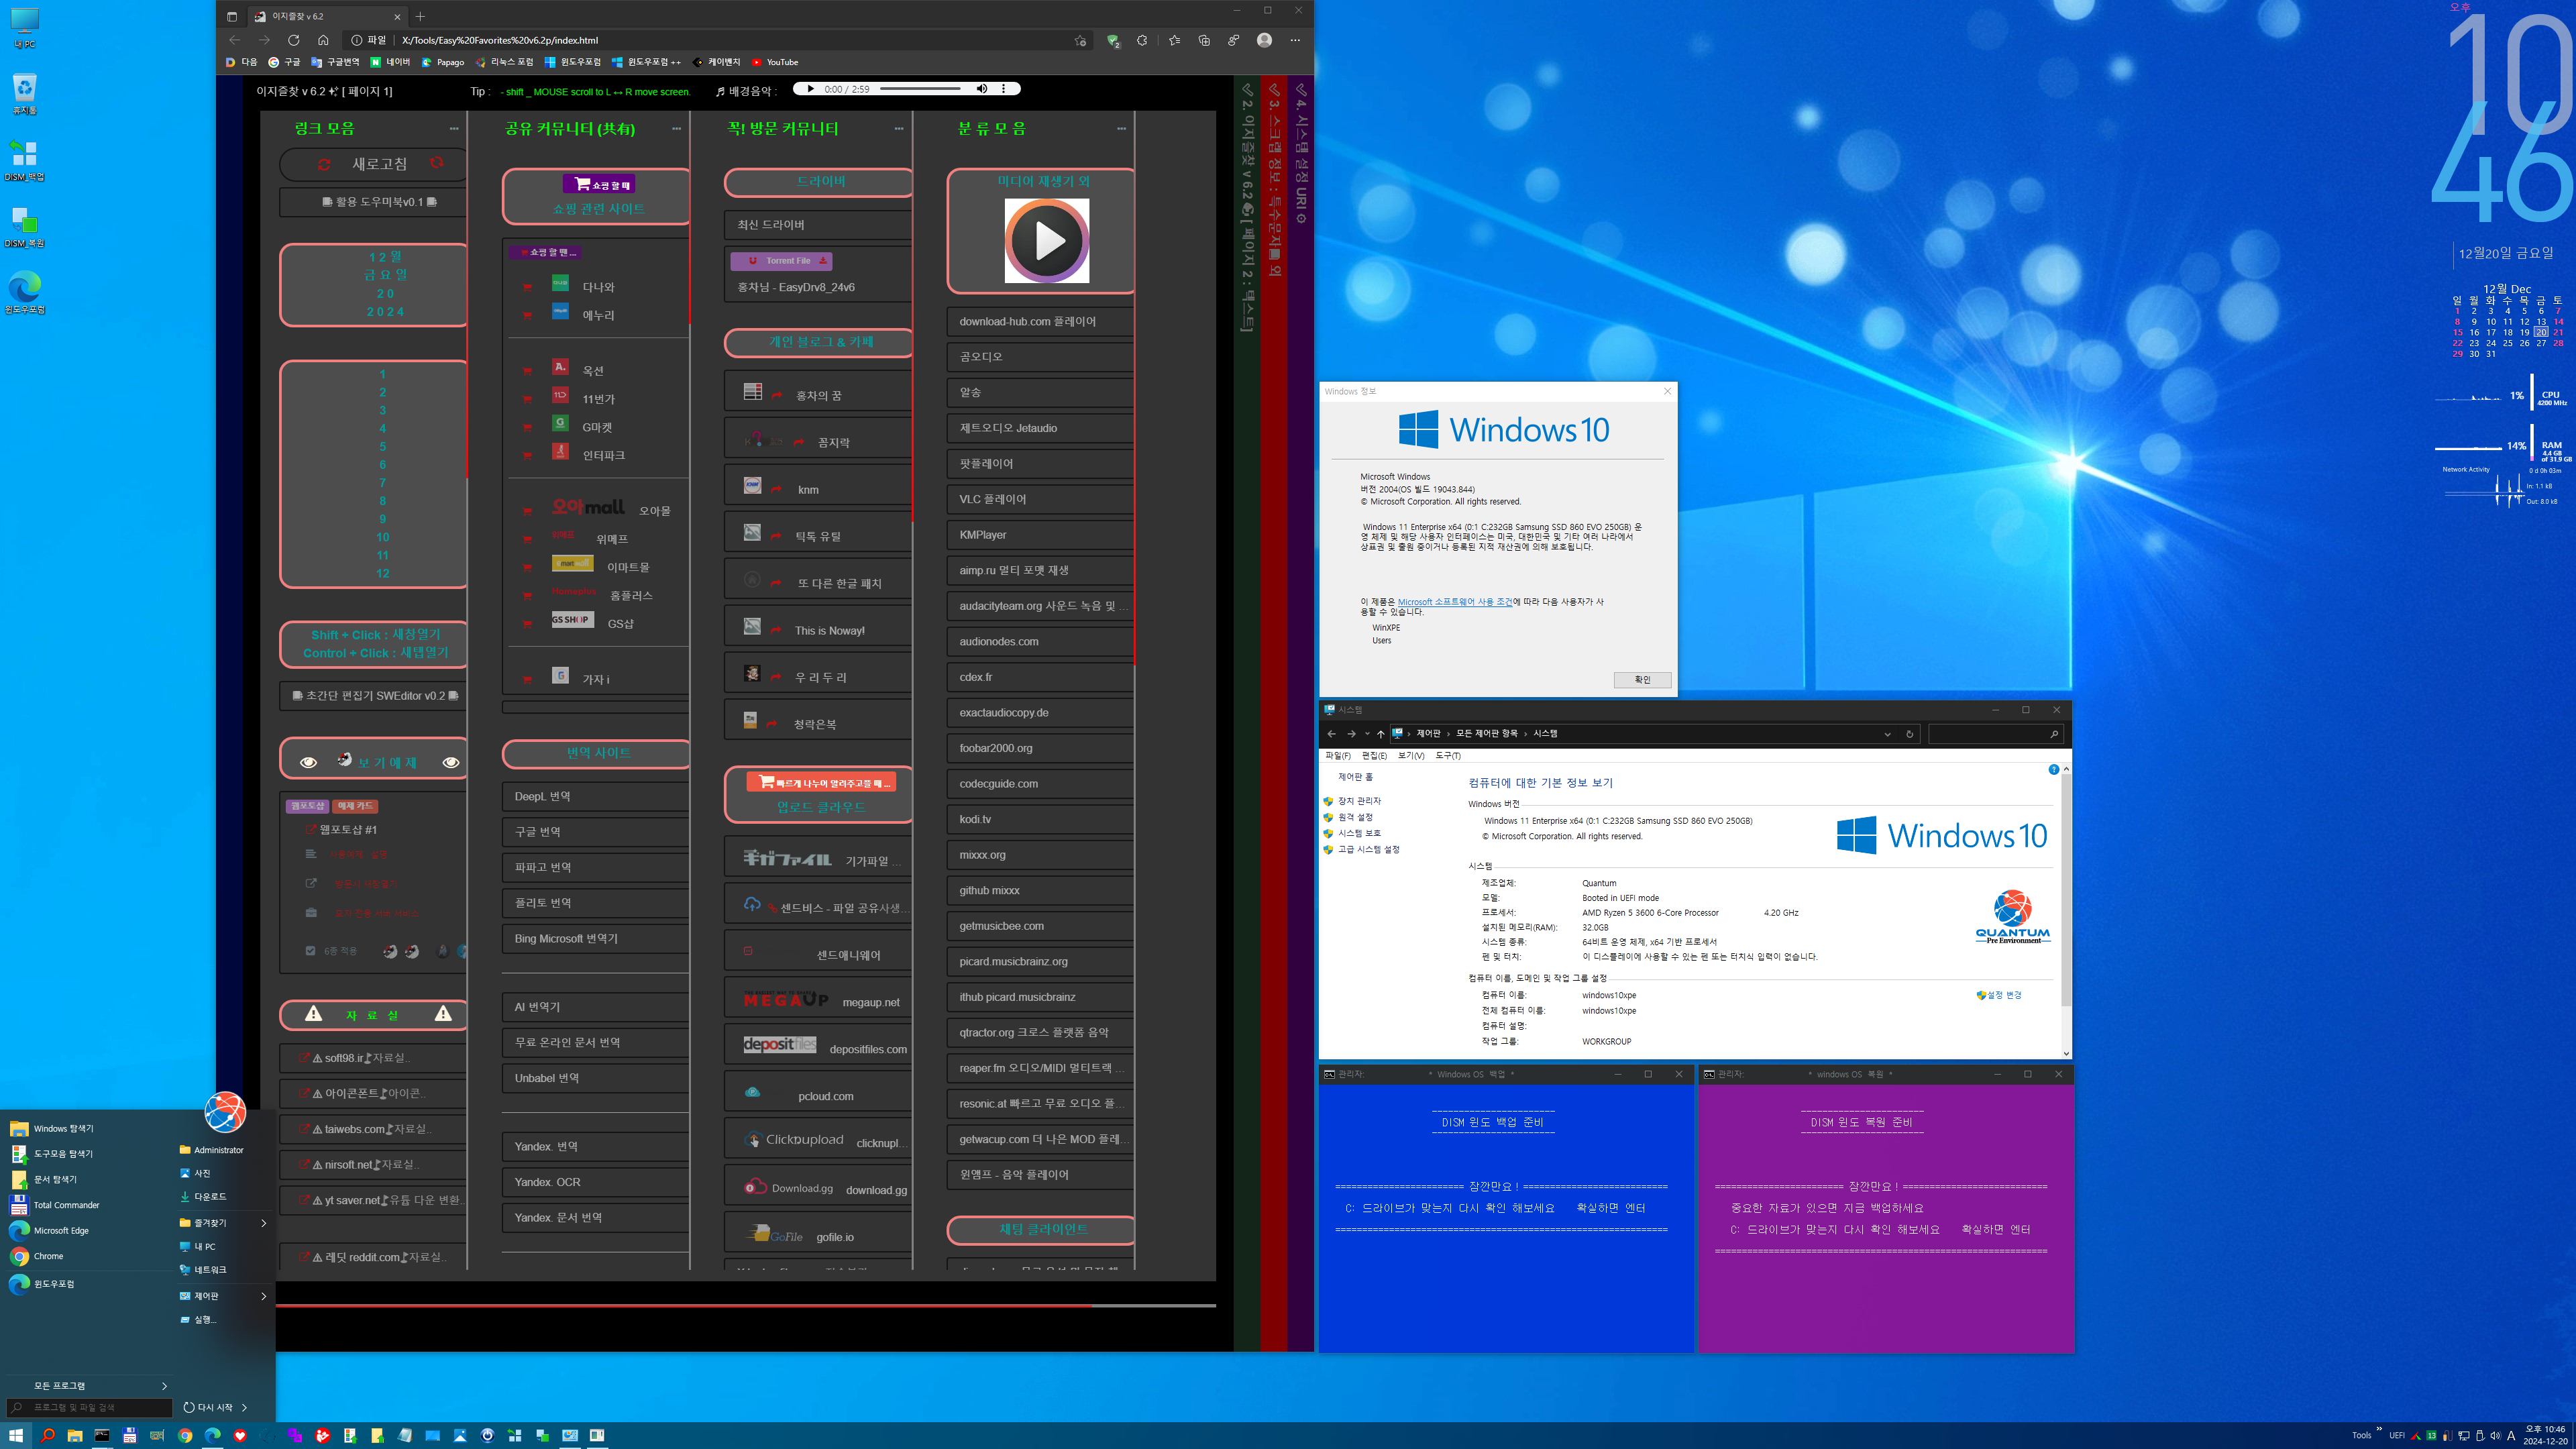Open the 최신 드라이버 link
Screen dimensions: 2576x1449
[818, 224]
